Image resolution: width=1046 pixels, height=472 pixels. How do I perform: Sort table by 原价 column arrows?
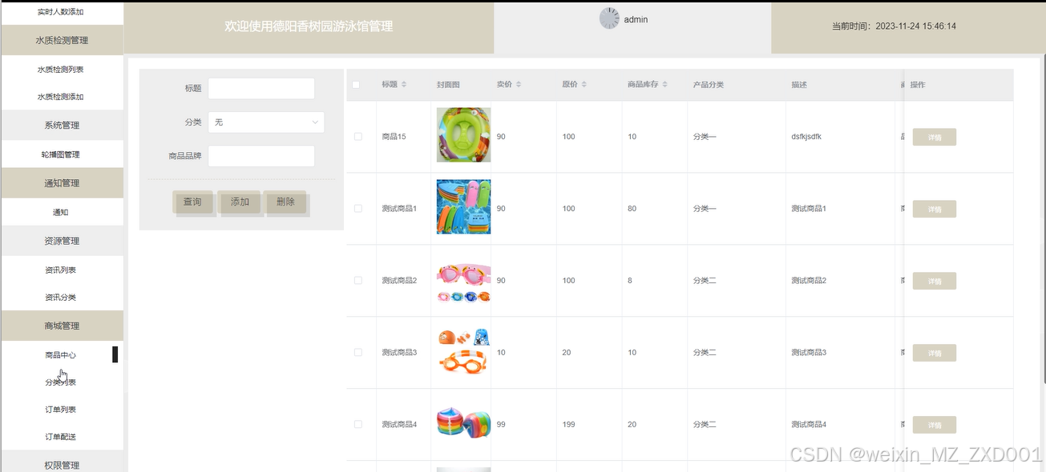click(584, 85)
